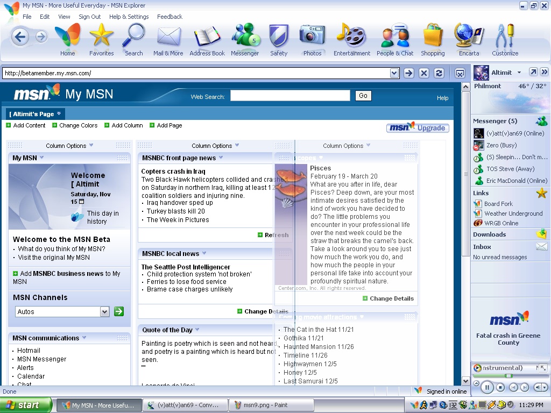Refresh the page using the address bar button

439,73
